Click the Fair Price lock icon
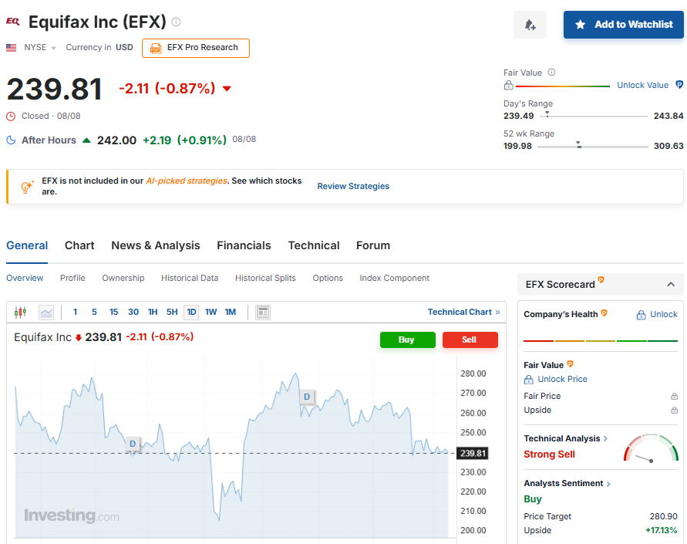 coord(675,397)
